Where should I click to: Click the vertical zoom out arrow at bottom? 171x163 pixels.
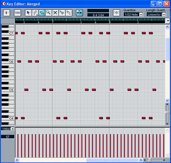pyautogui.click(x=167, y=124)
